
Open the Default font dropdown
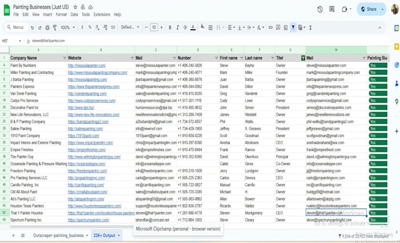[130, 27]
